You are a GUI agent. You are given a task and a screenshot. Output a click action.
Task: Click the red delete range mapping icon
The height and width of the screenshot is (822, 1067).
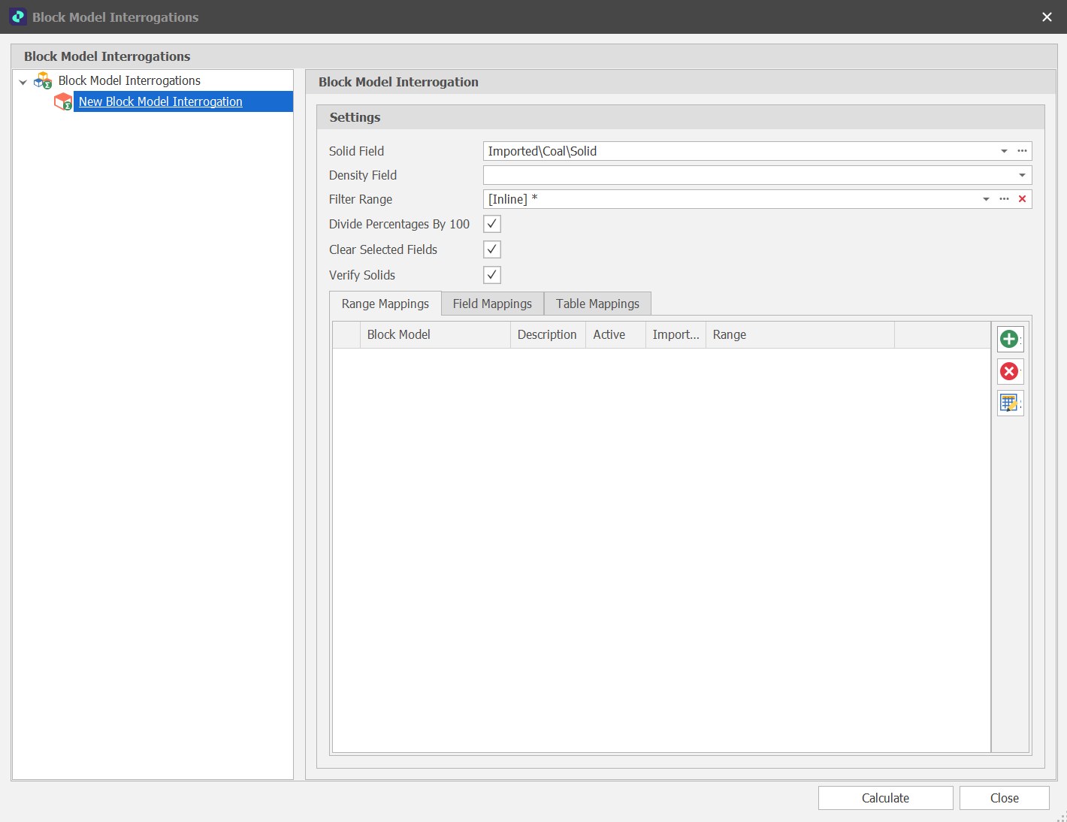[1009, 371]
